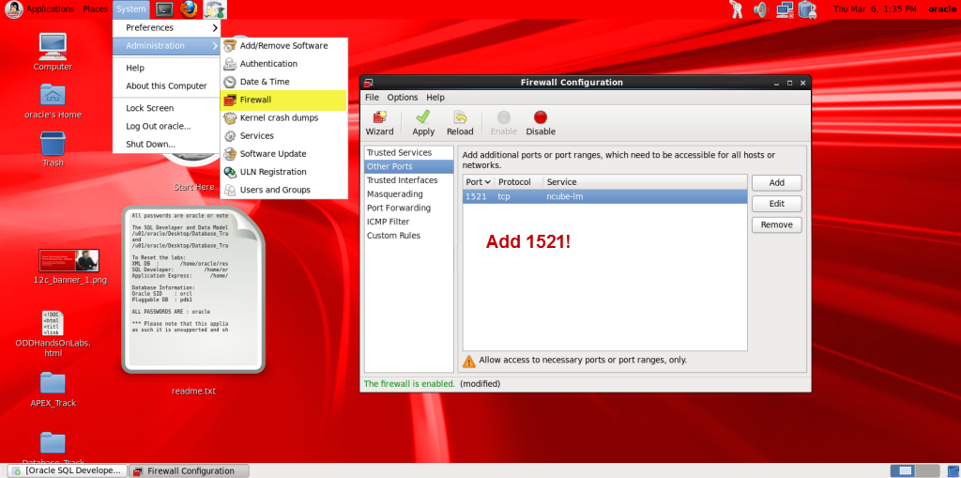Select the APEX_Track desktop folder
The width and height of the screenshot is (961, 478).
(53, 389)
